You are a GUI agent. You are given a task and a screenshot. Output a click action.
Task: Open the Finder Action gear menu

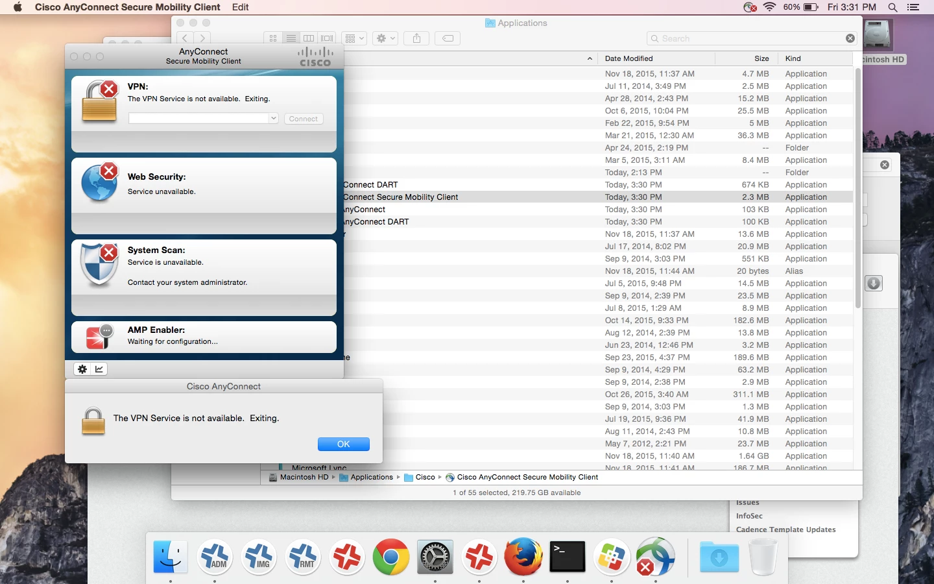coord(385,38)
